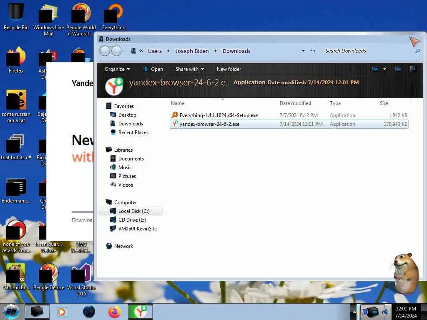Open the Everything desktop shortcut
This screenshot has height=320, width=427.
point(113,16)
